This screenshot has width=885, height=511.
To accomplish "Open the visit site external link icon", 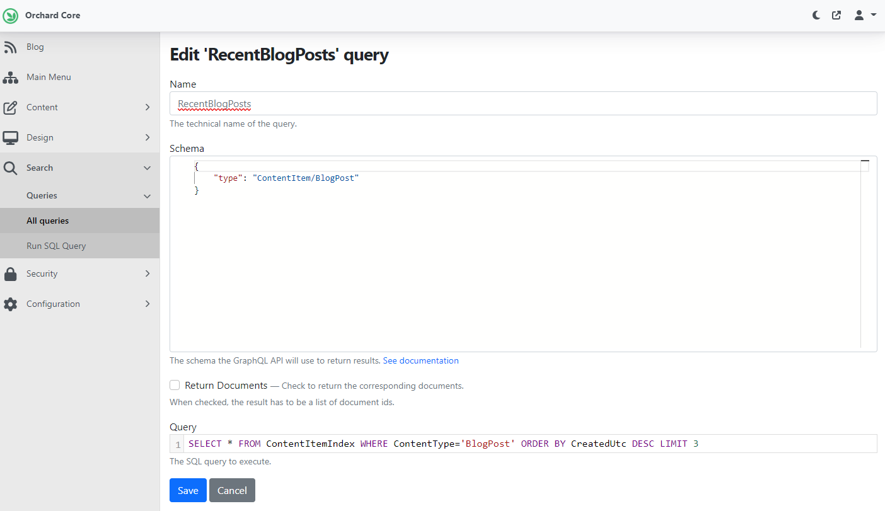I will (x=836, y=15).
